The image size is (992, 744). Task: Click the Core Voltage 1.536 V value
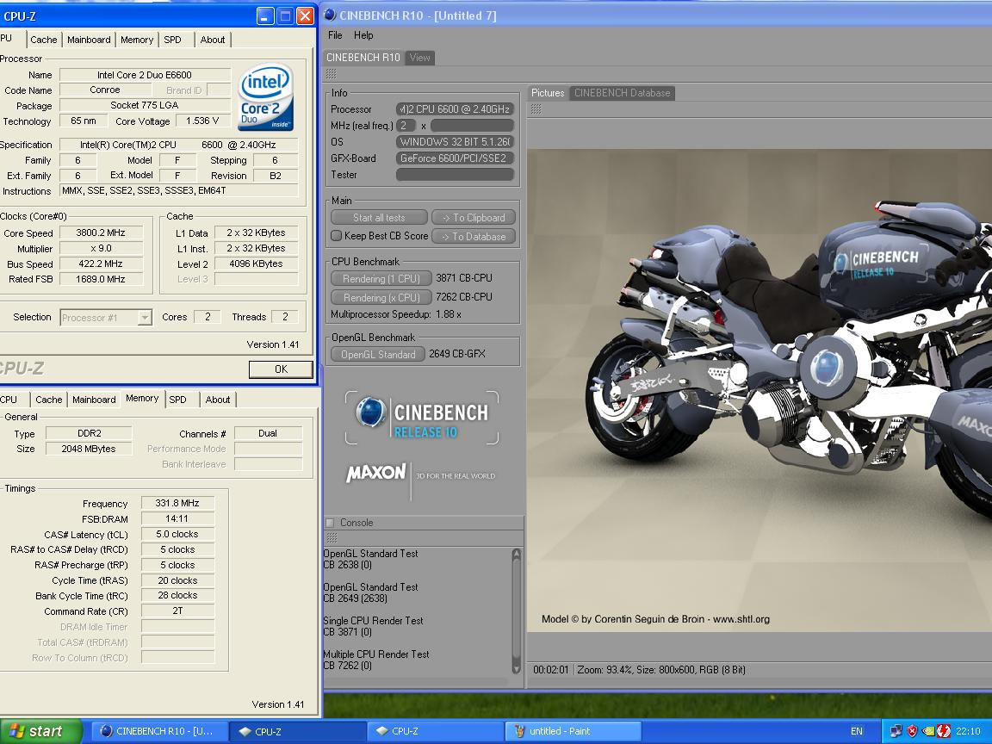[x=201, y=121]
